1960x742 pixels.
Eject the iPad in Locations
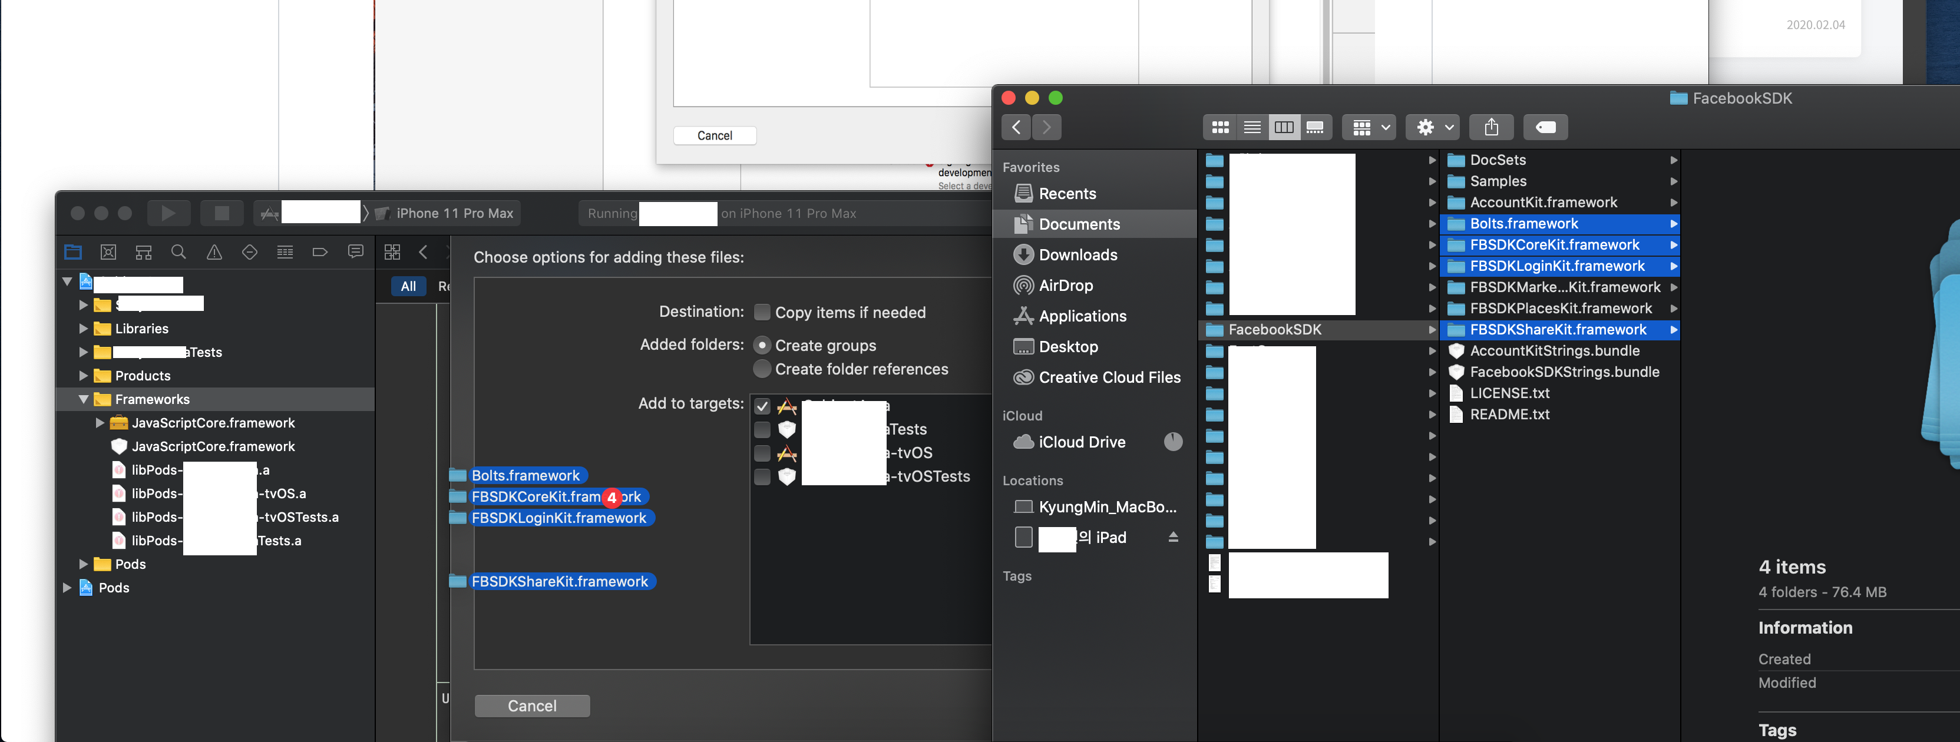[x=1172, y=538]
